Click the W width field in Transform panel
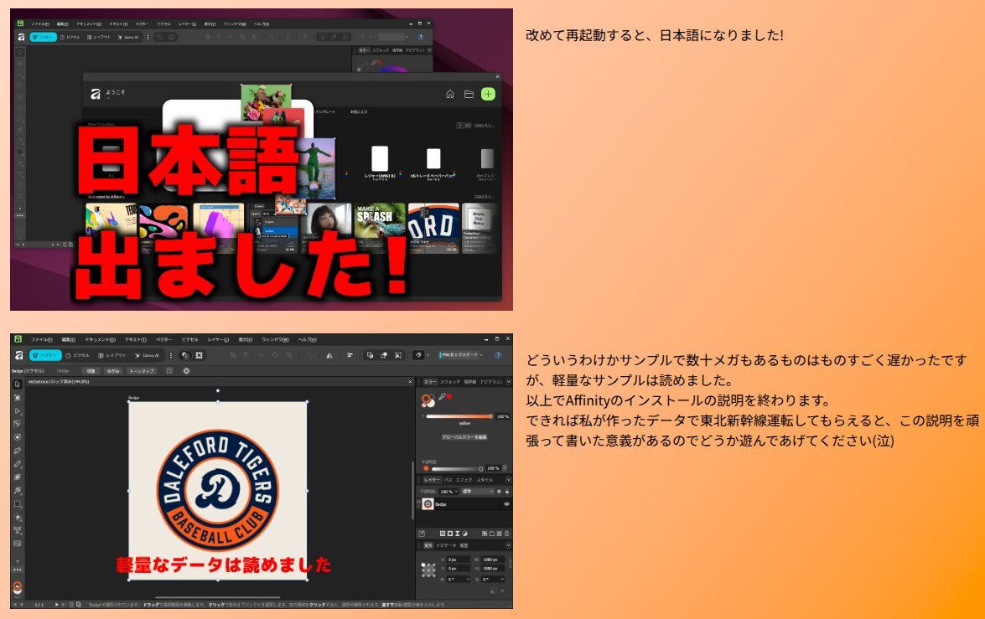Viewport: 985px width, 619px height. point(493,560)
